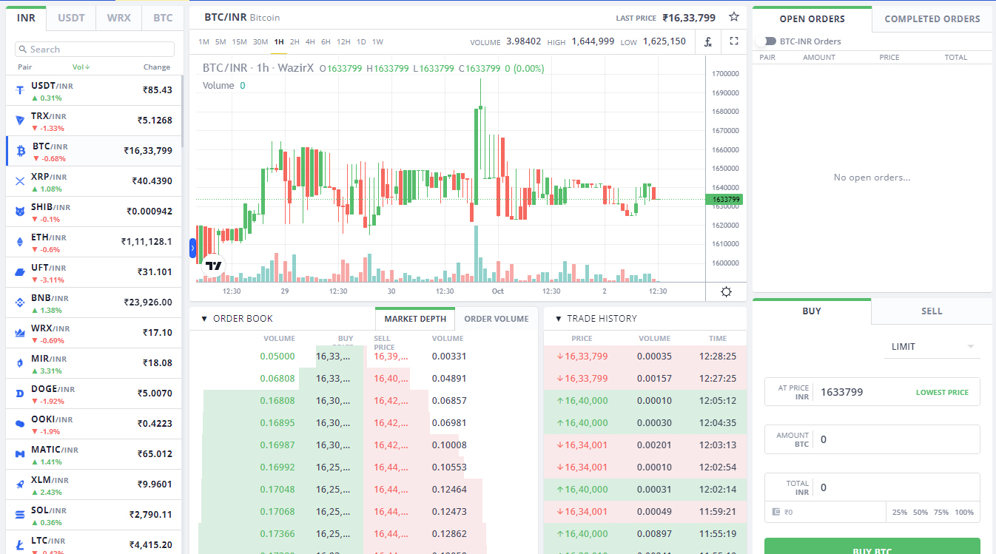Click the market list scrollbar
The image size is (996, 554).
point(181,111)
